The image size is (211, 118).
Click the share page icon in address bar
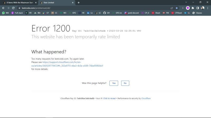(x=172, y=8)
